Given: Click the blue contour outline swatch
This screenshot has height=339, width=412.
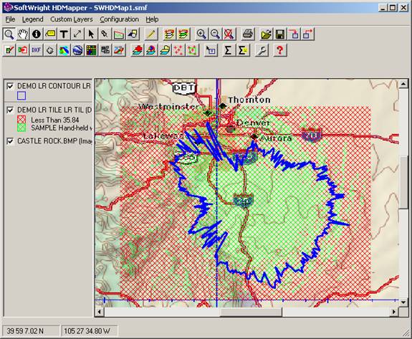Looking at the screenshot, I should click(21, 95).
